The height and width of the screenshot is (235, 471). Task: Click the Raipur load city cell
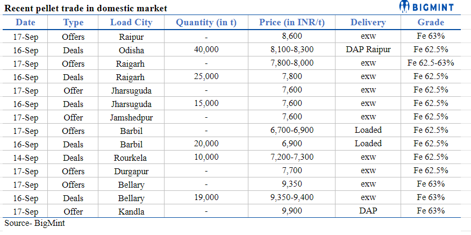click(131, 37)
